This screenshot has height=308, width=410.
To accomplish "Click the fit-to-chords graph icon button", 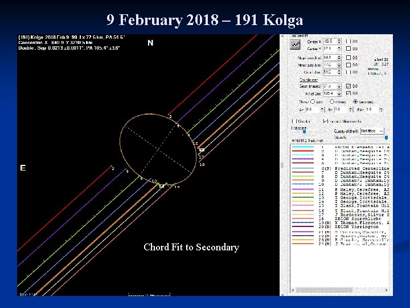I will (295, 44).
